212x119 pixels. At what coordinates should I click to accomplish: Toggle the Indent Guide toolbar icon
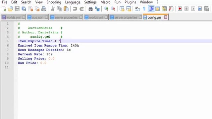pyautogui.click(x=151, y=9)
